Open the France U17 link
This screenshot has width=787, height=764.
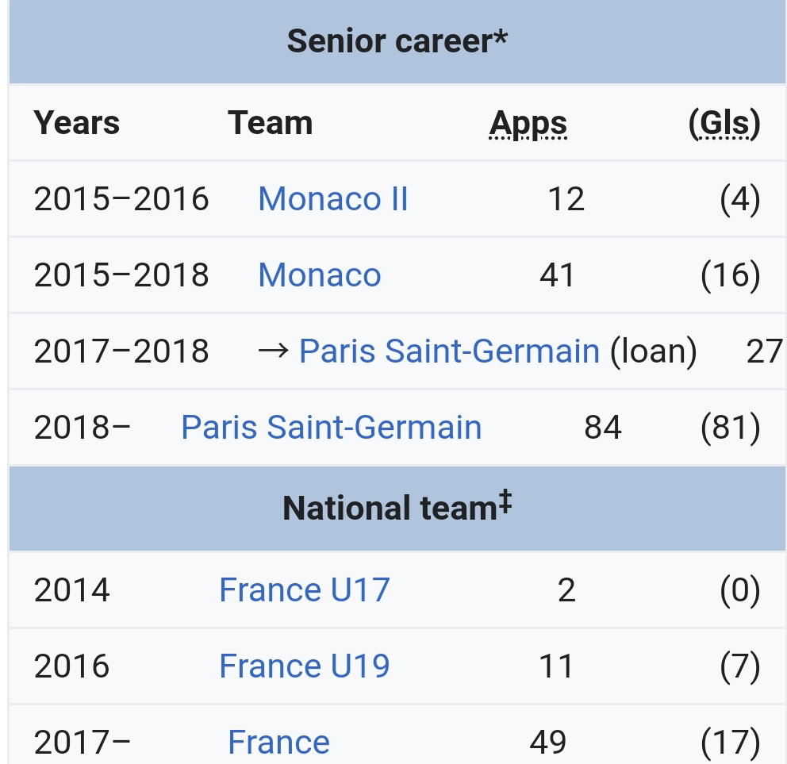pyautogui.click(x=305, y=589)
